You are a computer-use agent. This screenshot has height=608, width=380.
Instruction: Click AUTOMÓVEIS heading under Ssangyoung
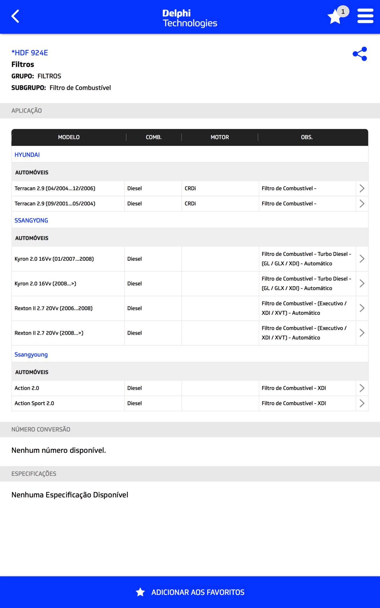pyautogui.click(x=32, y=372)
